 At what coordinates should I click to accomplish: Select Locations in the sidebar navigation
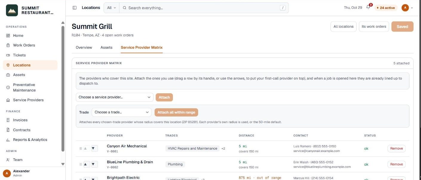30,65
